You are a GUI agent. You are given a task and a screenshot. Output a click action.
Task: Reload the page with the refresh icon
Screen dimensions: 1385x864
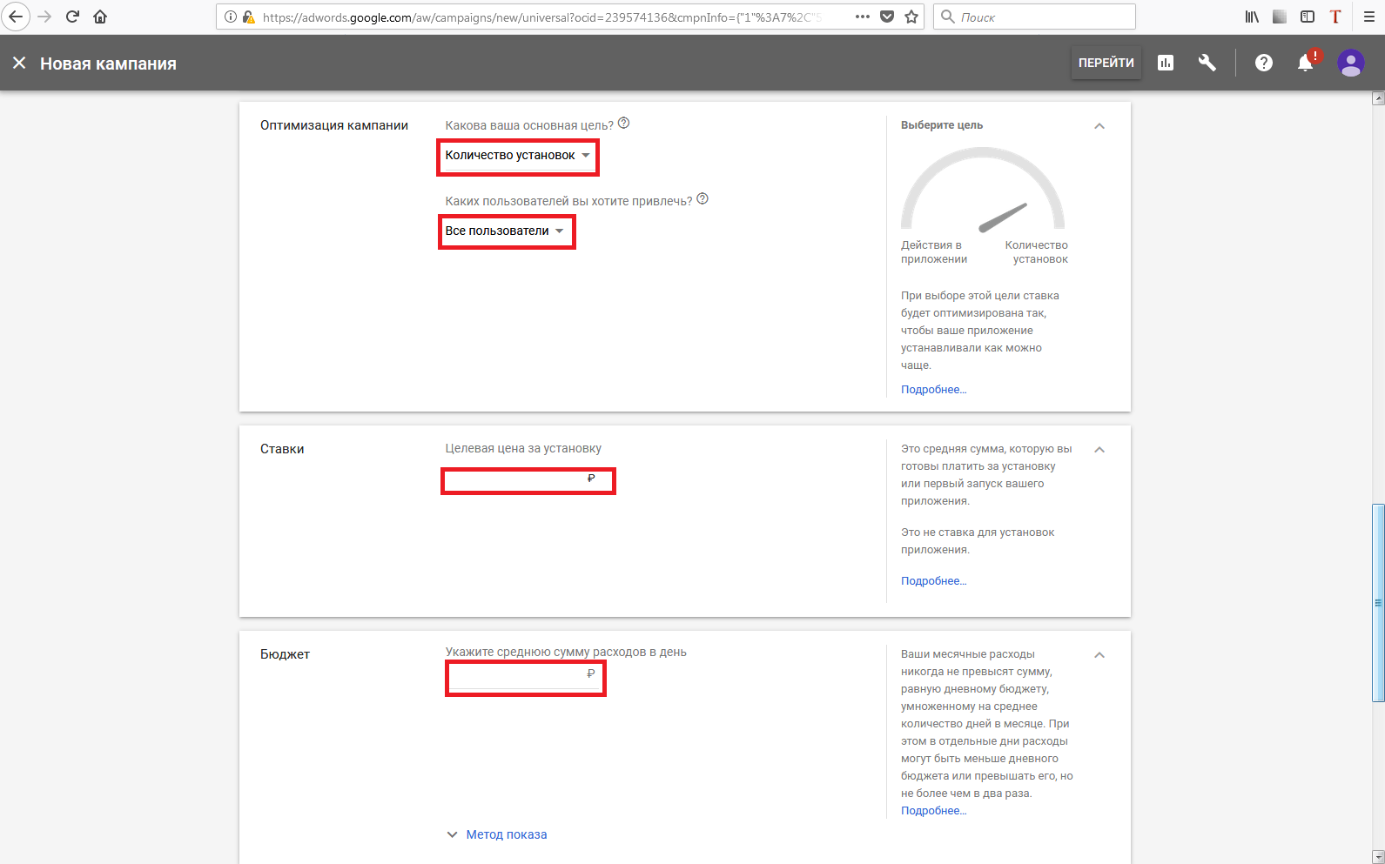[x=72, y=17]
